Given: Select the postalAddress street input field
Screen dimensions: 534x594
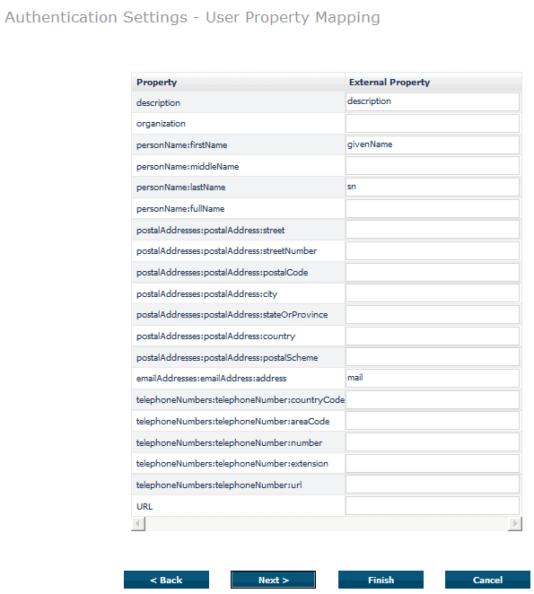Looking at the screenshot, I should point(433,230).
